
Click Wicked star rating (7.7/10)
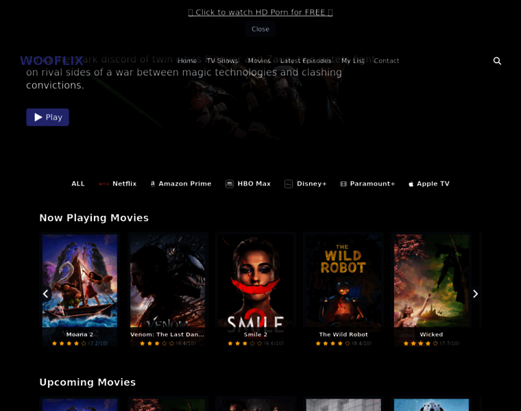[x=431, y=343]
